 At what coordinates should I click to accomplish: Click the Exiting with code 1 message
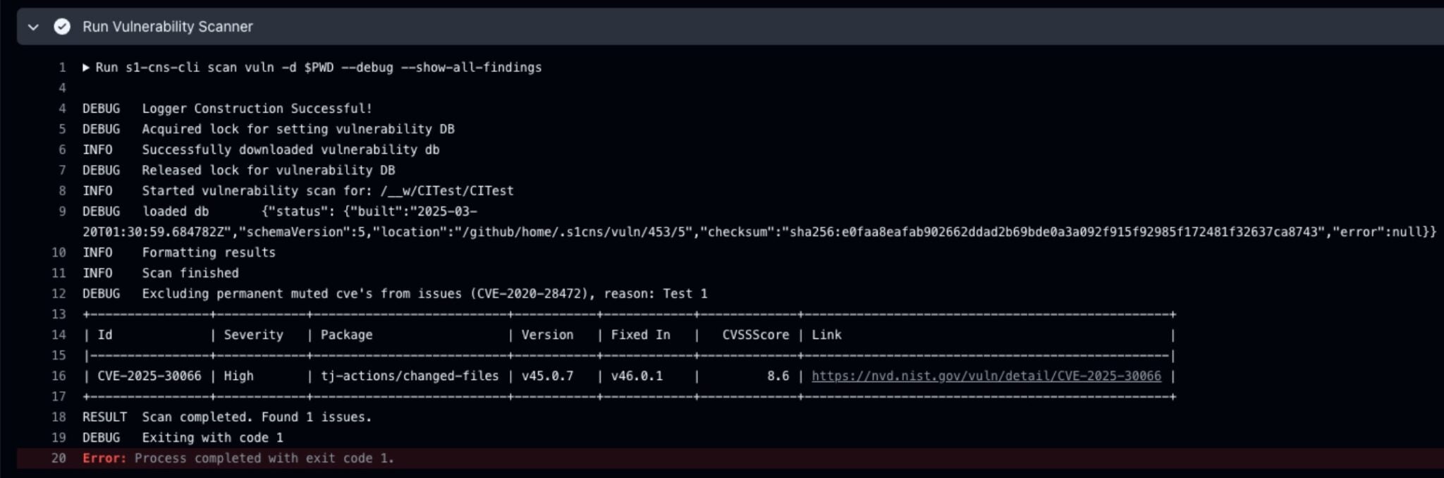coord(212,438)
